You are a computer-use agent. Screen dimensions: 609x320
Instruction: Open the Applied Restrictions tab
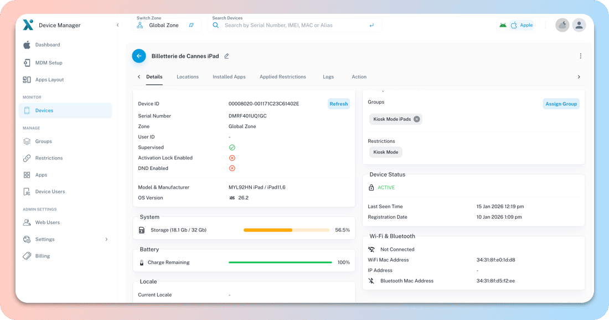(283, 77)
